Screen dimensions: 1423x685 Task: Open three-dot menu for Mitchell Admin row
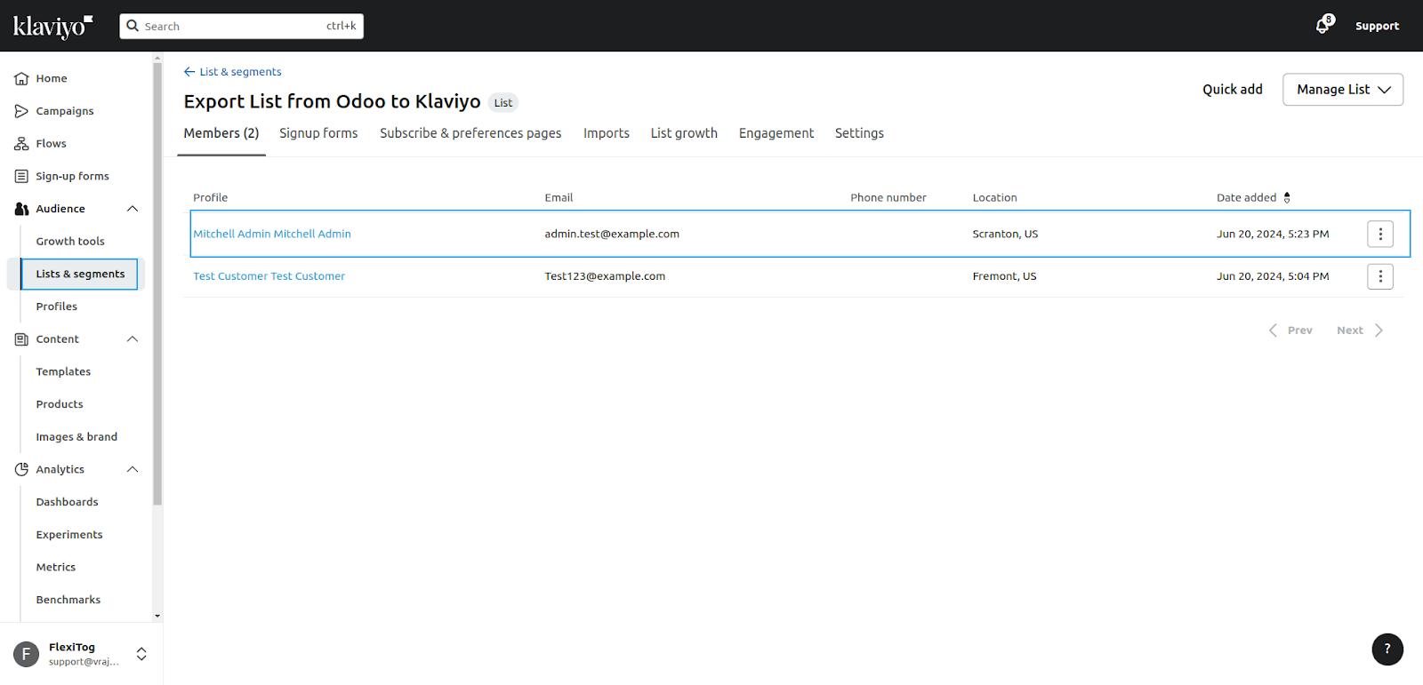coord(1380,234)
